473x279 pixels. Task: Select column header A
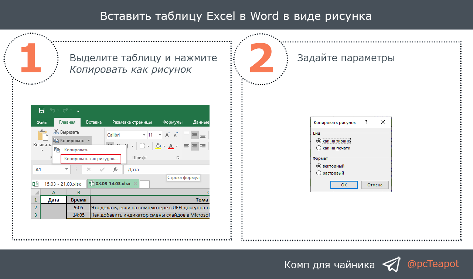point(54,192)
